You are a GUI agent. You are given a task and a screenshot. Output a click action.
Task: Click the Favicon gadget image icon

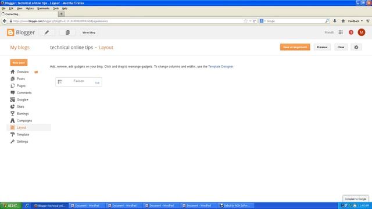60,82
